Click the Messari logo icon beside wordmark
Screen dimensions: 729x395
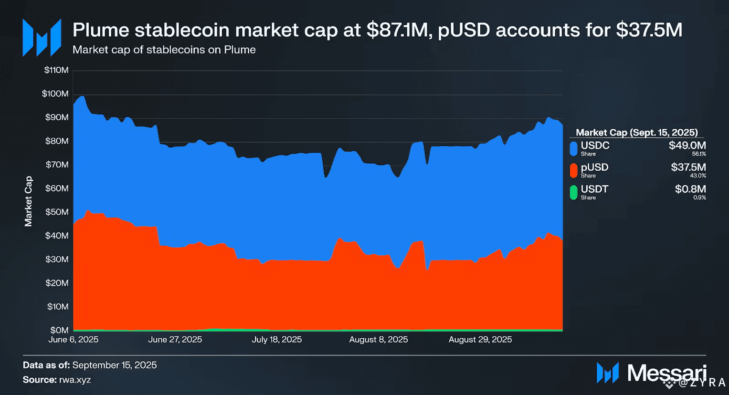click(x=608, y=373)
